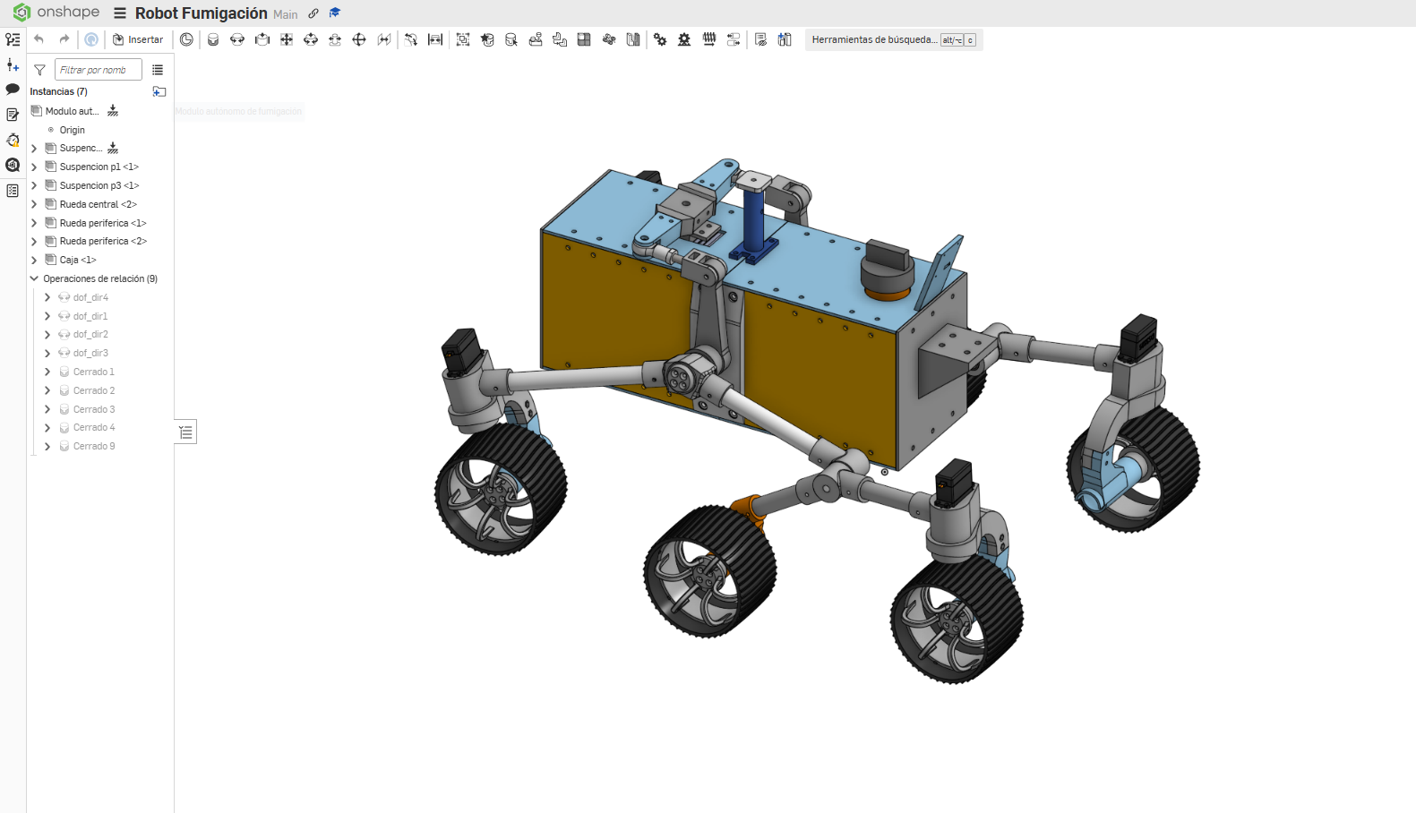The width and height of the screenshot is (1416, 813).
Task: Expand the dof_dir4 mate
Action: (x=47, y=297)
